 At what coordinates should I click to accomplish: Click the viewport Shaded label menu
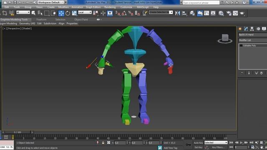27,29
